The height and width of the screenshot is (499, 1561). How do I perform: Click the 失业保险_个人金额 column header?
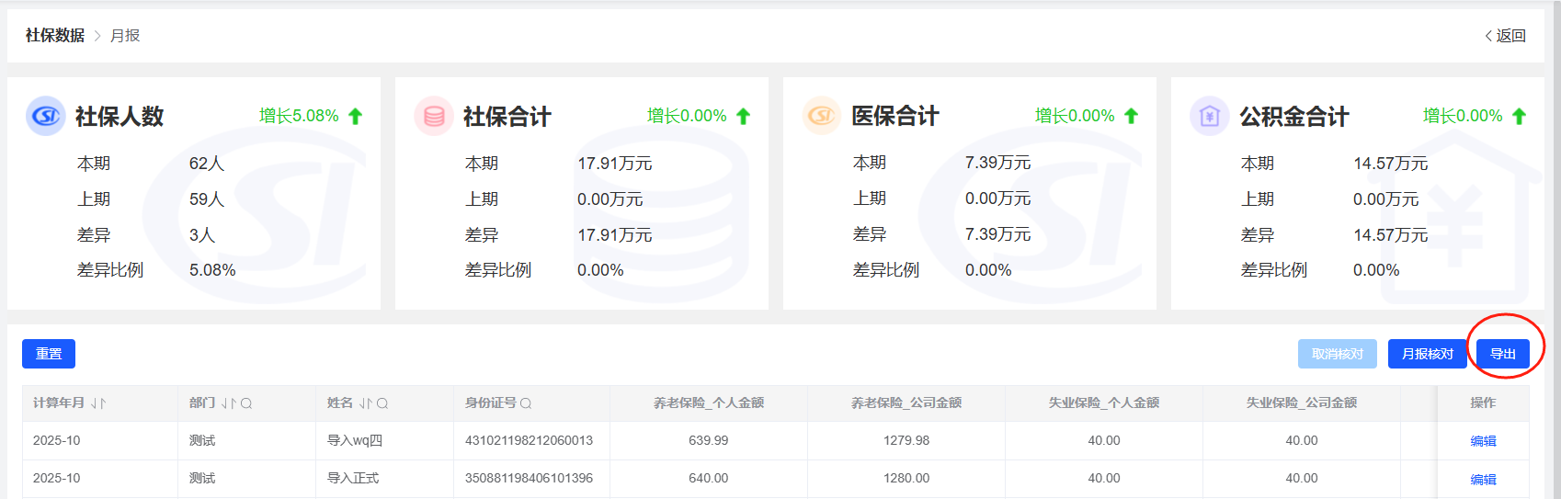click(1104, 403)
